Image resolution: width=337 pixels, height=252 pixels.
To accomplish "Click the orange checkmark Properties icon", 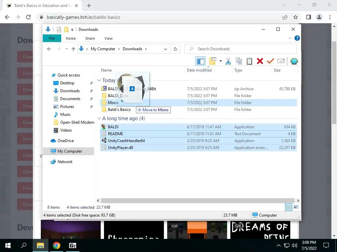I will 271,61.
